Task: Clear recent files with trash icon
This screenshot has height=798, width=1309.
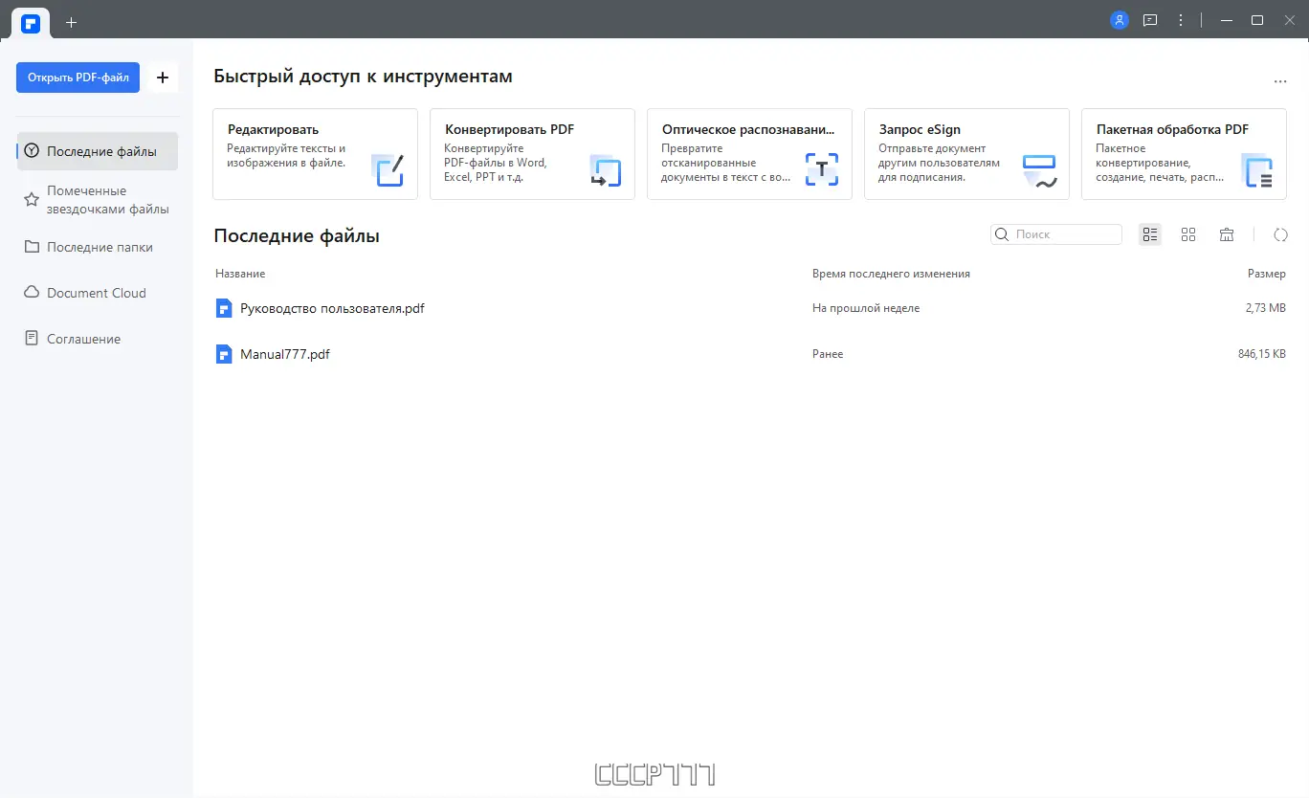Action: click(x=1227, y=234)
